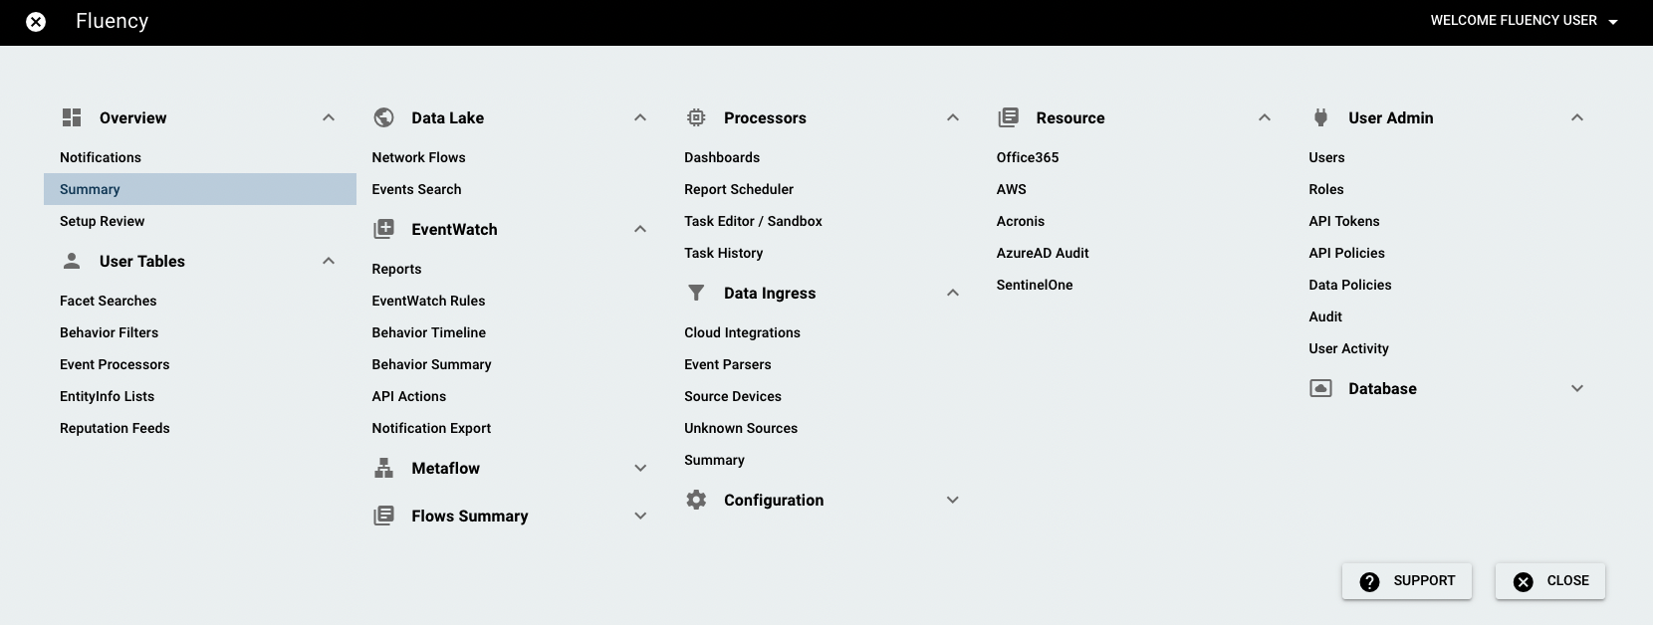
Task: Click the Data Lake globe icon
Action: point(383,117)
